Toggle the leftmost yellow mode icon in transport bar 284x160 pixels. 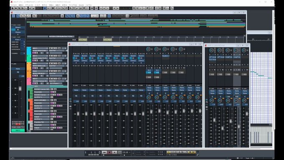tap(168, 152)
